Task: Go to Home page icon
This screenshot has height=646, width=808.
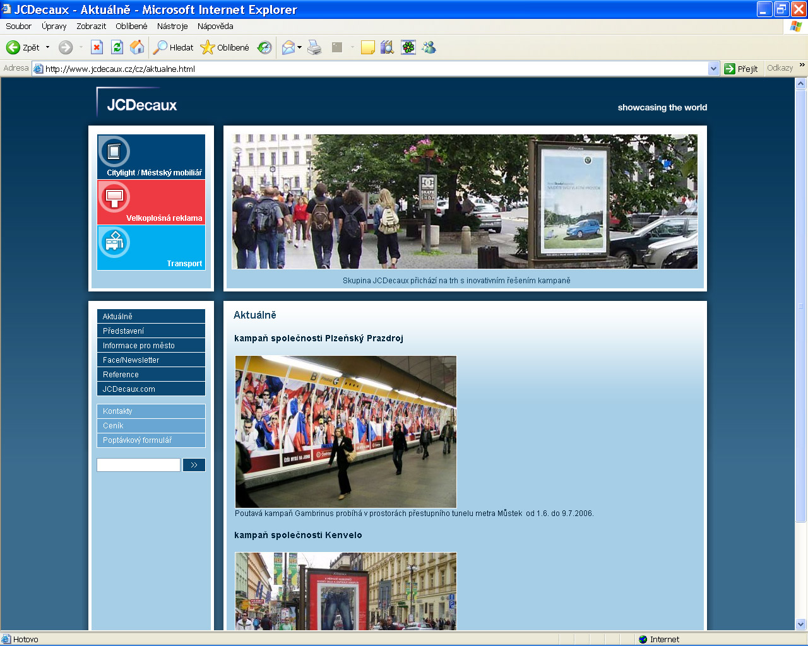Action: [137, 47]
